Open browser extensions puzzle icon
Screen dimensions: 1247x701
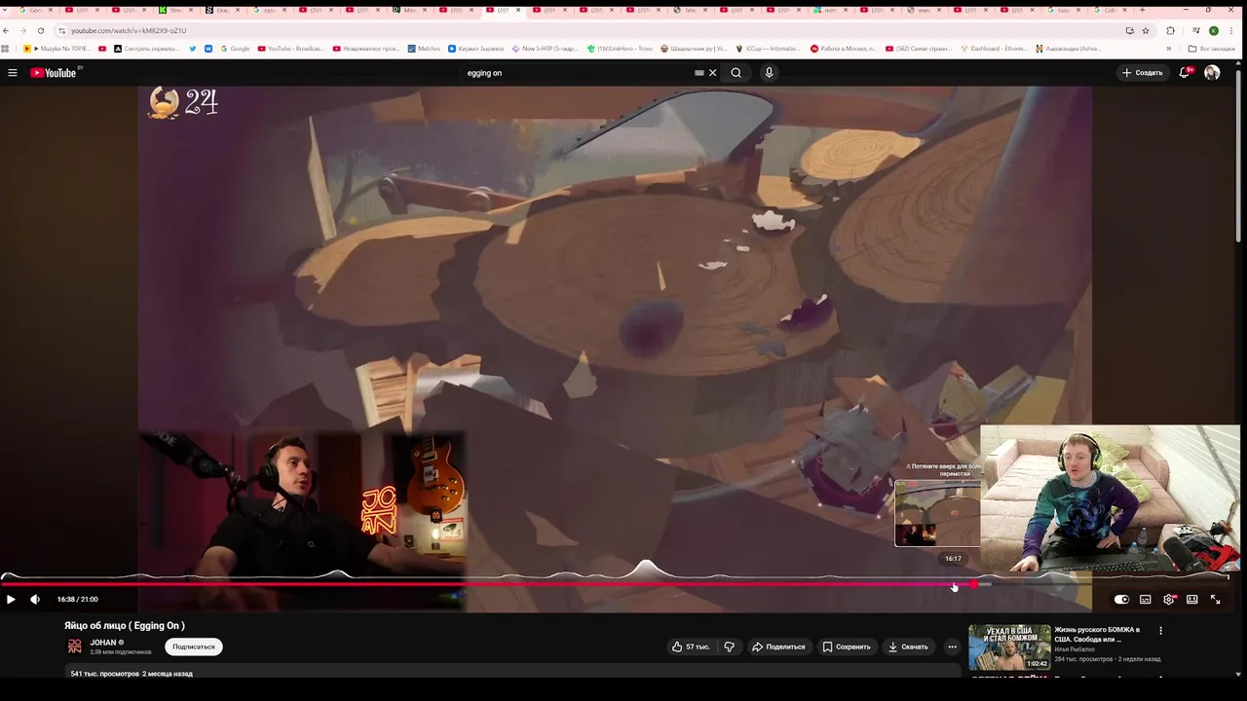1170,30
